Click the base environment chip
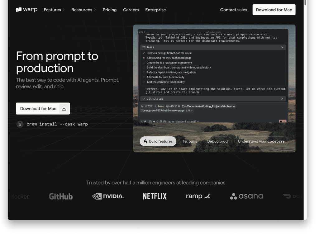Screen dimensions: 319x236 159,106
